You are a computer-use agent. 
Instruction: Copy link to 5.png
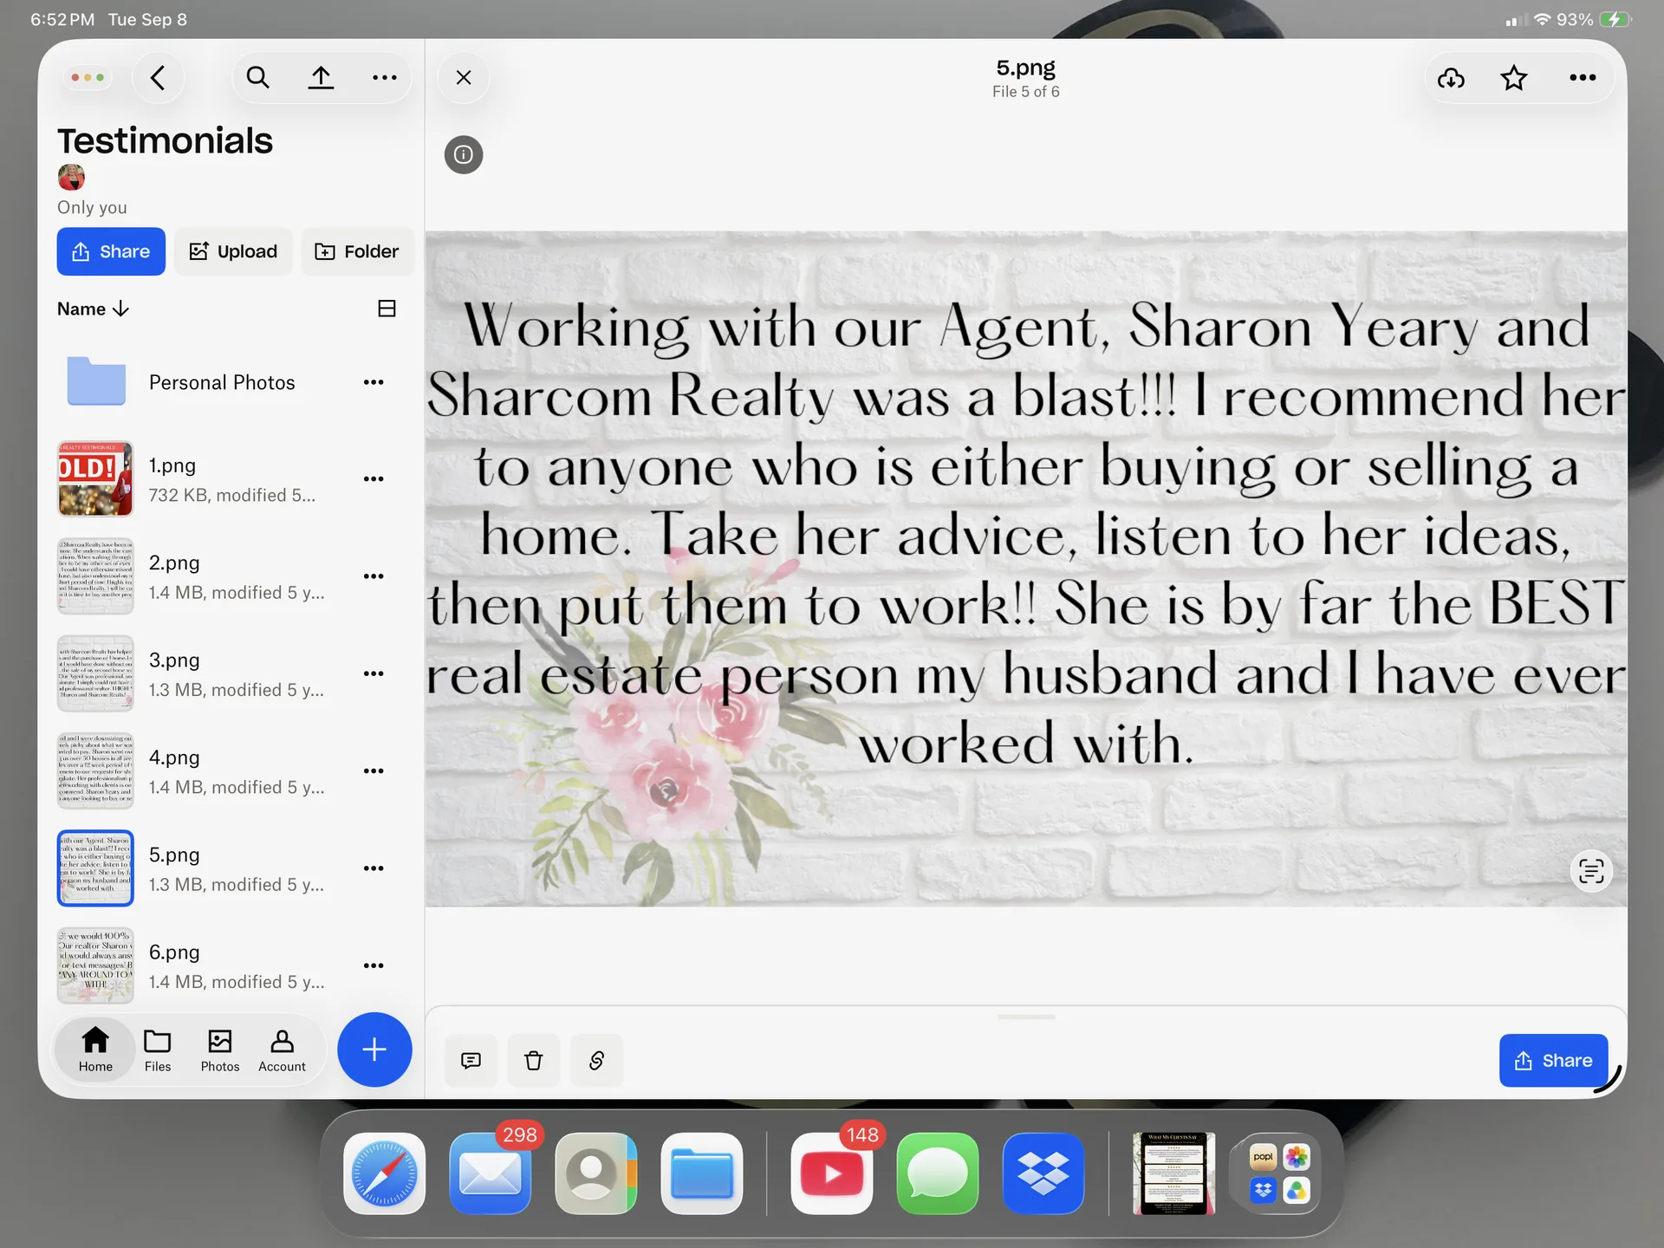tap(596, 1060)
